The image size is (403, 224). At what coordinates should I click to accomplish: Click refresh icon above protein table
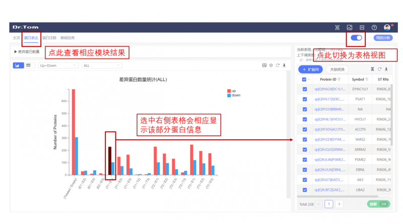point(379,69)
